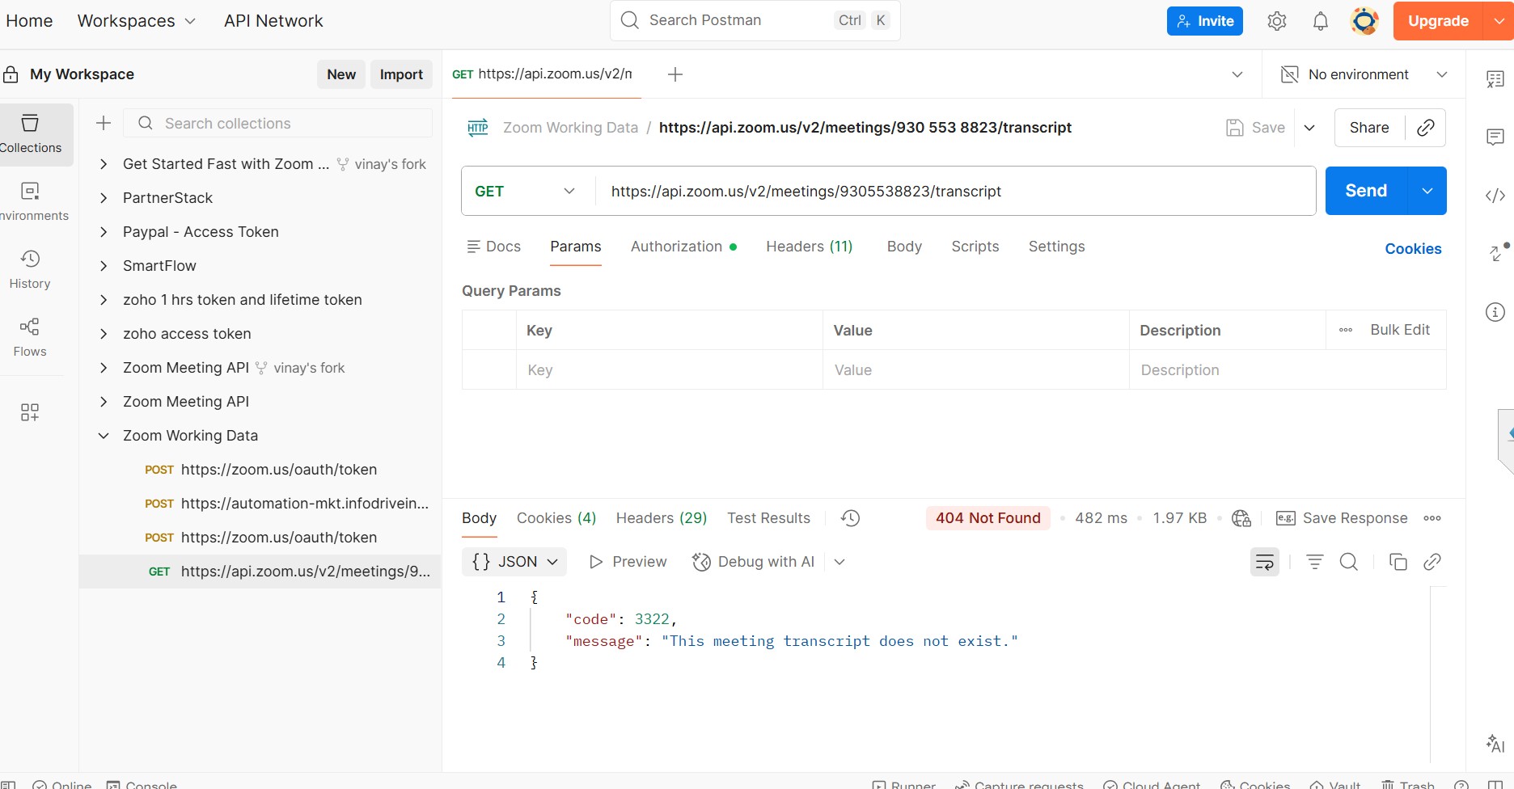Open the HTTP method dropdown
The height and width of the screenshot is (789, 1514).
click(528, 192)
